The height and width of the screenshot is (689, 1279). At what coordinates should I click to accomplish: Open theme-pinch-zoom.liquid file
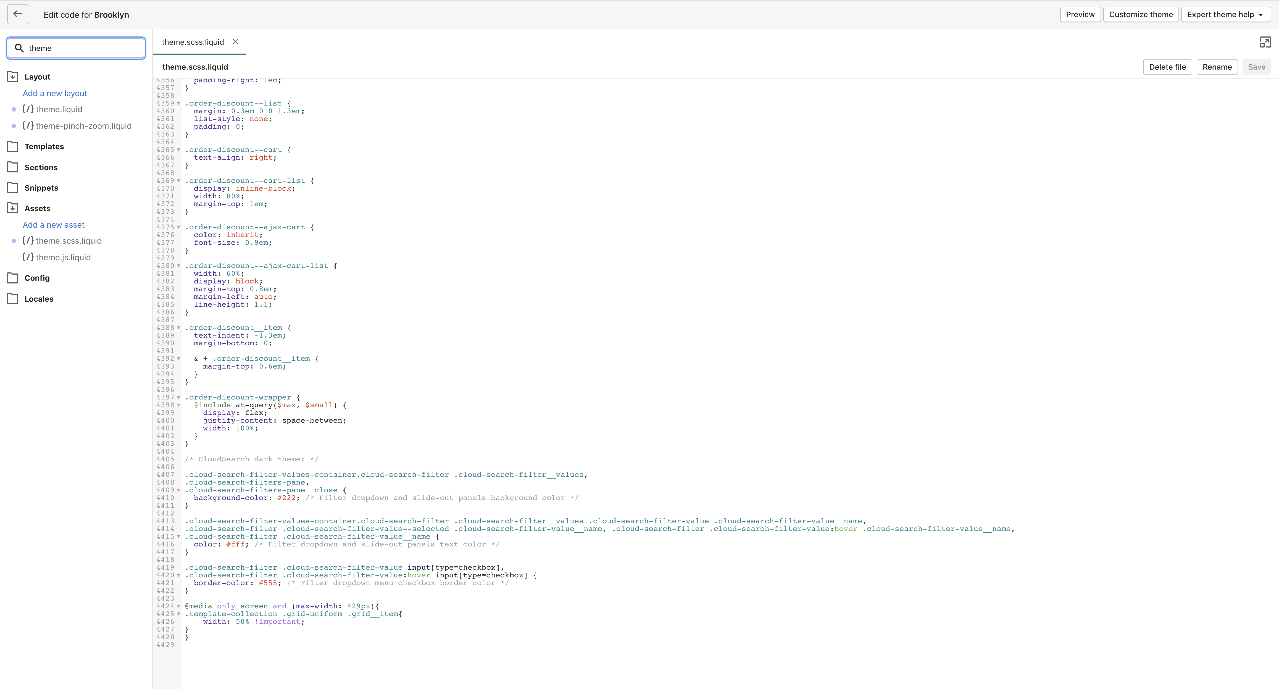click(x=83, y=126)
